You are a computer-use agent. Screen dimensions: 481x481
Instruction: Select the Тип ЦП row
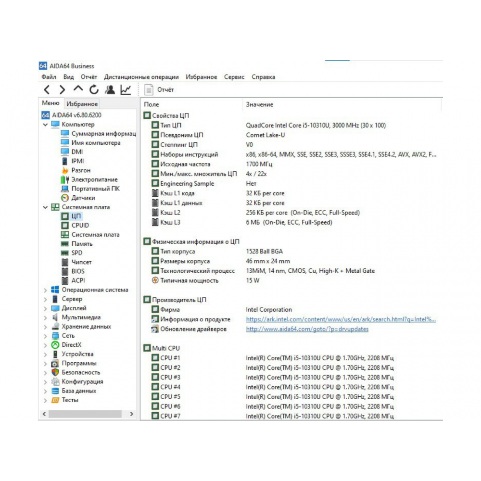coord(291,125)
